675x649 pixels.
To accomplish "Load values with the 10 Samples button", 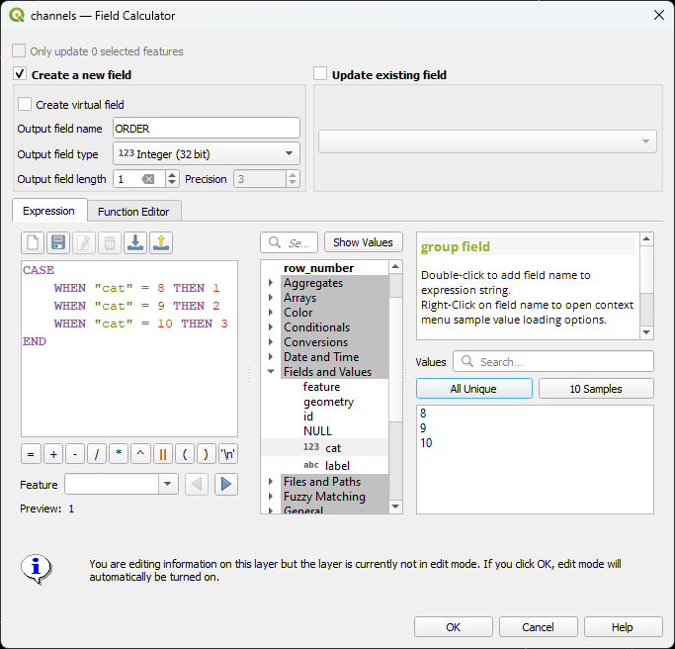I will coord(596,389).
